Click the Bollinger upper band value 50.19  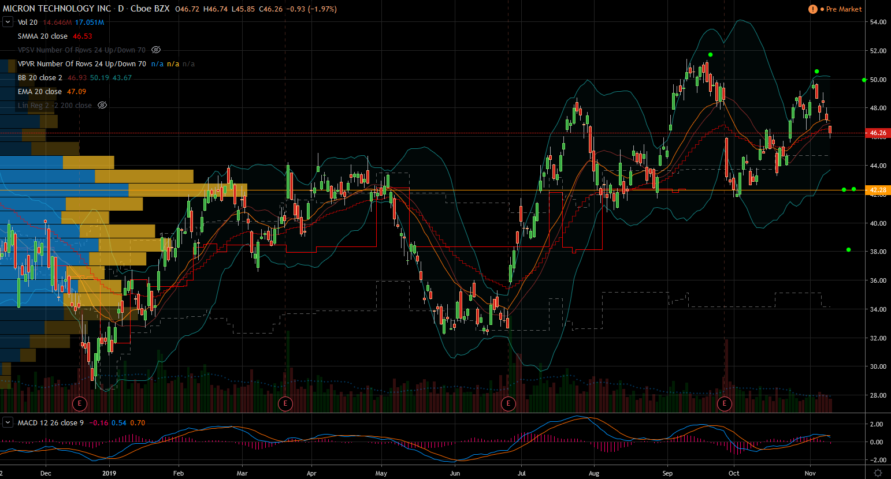tap(99, 78)
